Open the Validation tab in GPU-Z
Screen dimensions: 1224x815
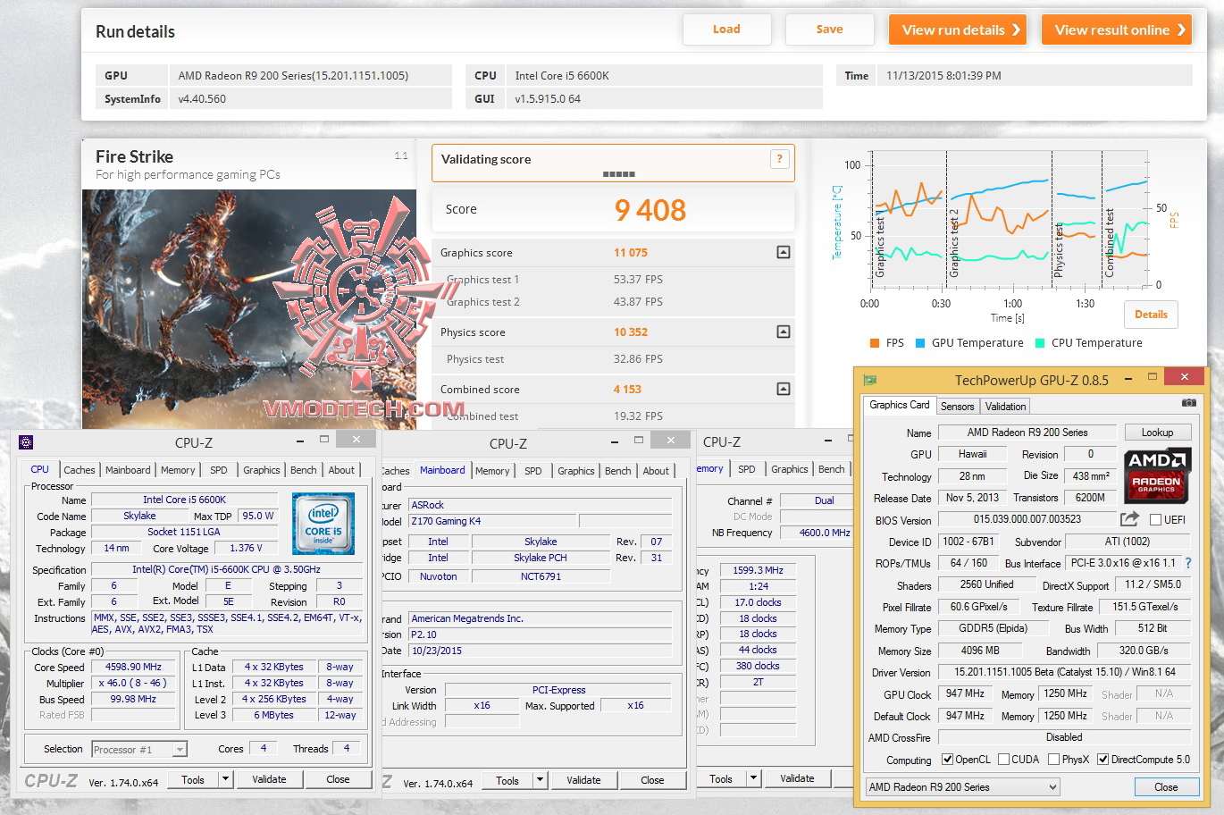[x=1005, y=407]
